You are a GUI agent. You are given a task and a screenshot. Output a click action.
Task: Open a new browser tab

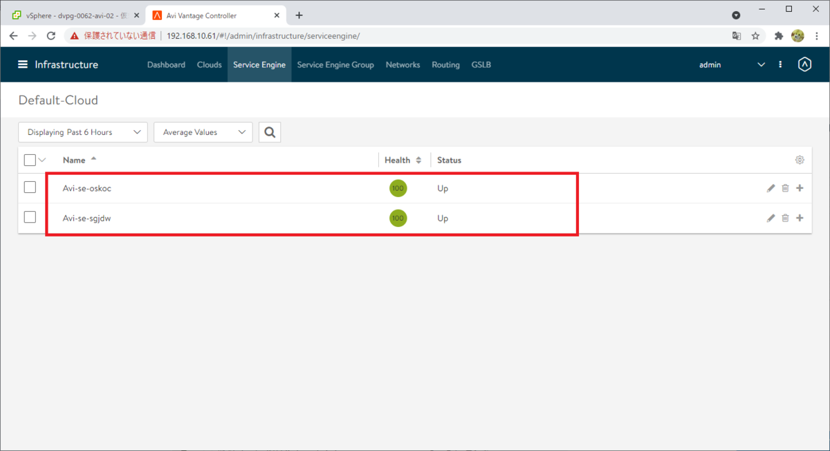[x=299, y=15]
